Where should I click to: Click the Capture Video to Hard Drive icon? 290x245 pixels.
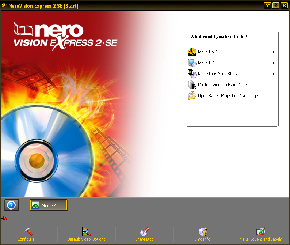[192, 85]
